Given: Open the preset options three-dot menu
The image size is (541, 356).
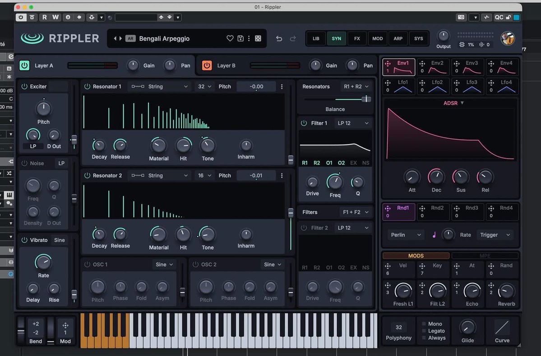Looking at the screenshot, I should (249, 39).
